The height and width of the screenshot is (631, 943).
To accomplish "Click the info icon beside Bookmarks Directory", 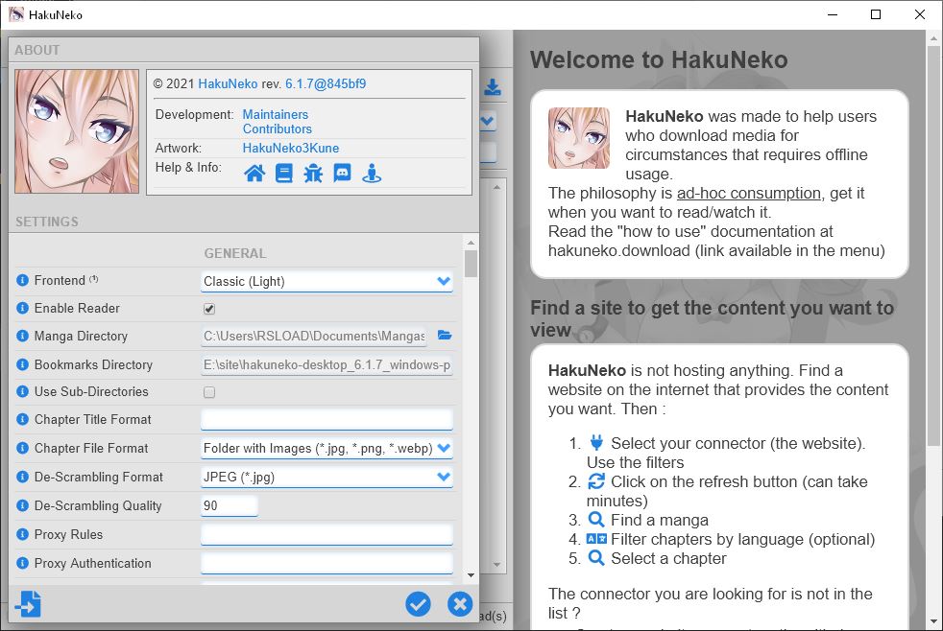I will [22, 364].
